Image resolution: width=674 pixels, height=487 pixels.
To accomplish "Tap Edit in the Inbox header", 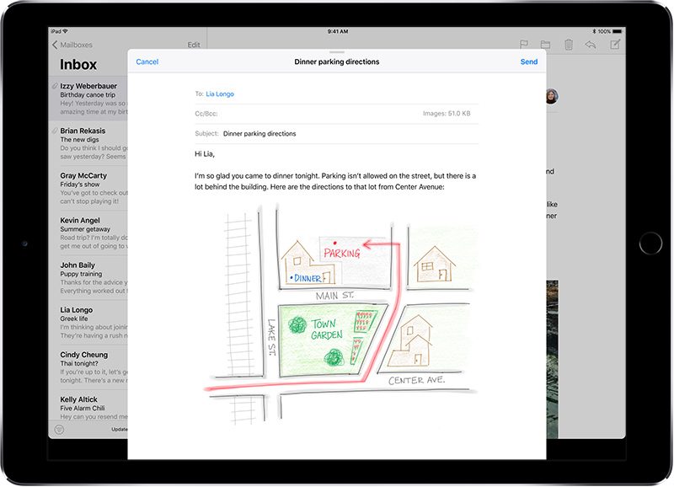I will (194, 45).
